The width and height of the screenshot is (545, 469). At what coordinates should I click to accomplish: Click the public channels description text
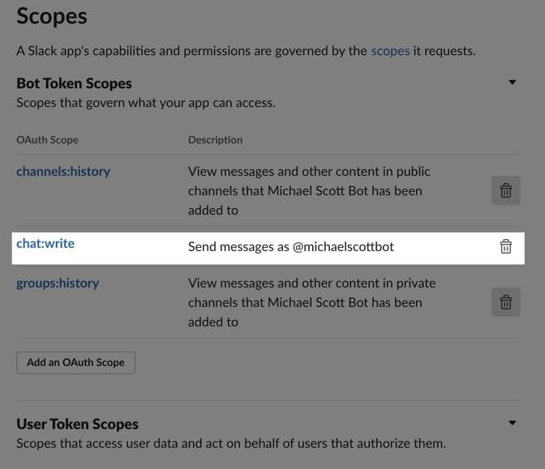[x=309, y=191]
